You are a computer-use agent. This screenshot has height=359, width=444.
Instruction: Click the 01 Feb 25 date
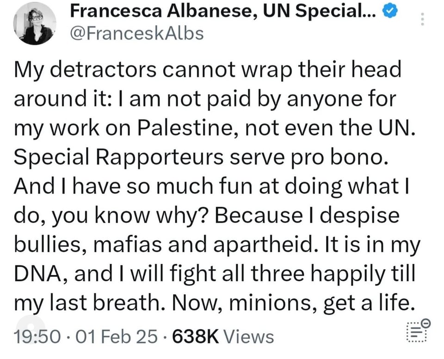tap(117, 337)
